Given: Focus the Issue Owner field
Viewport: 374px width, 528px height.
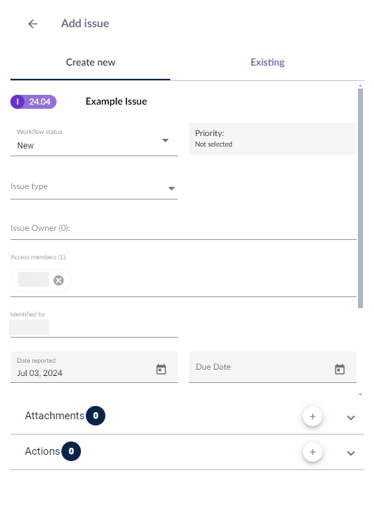Looking at the screenshot, I should tap(184, 228).
